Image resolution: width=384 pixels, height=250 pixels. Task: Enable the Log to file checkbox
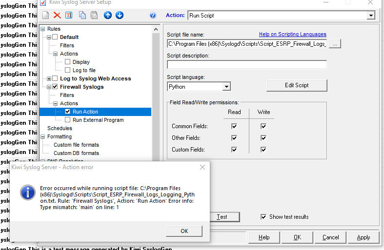pyautogui.click(x=68, y=70)
